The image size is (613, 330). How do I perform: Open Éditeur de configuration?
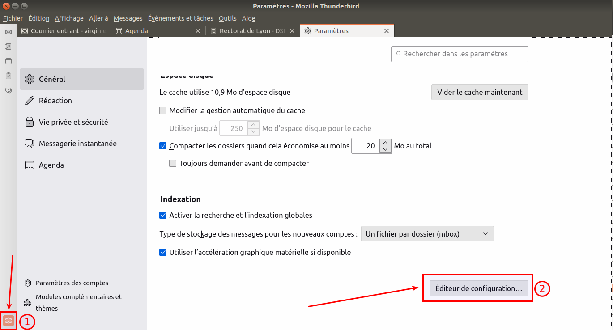tap(478, 288)
